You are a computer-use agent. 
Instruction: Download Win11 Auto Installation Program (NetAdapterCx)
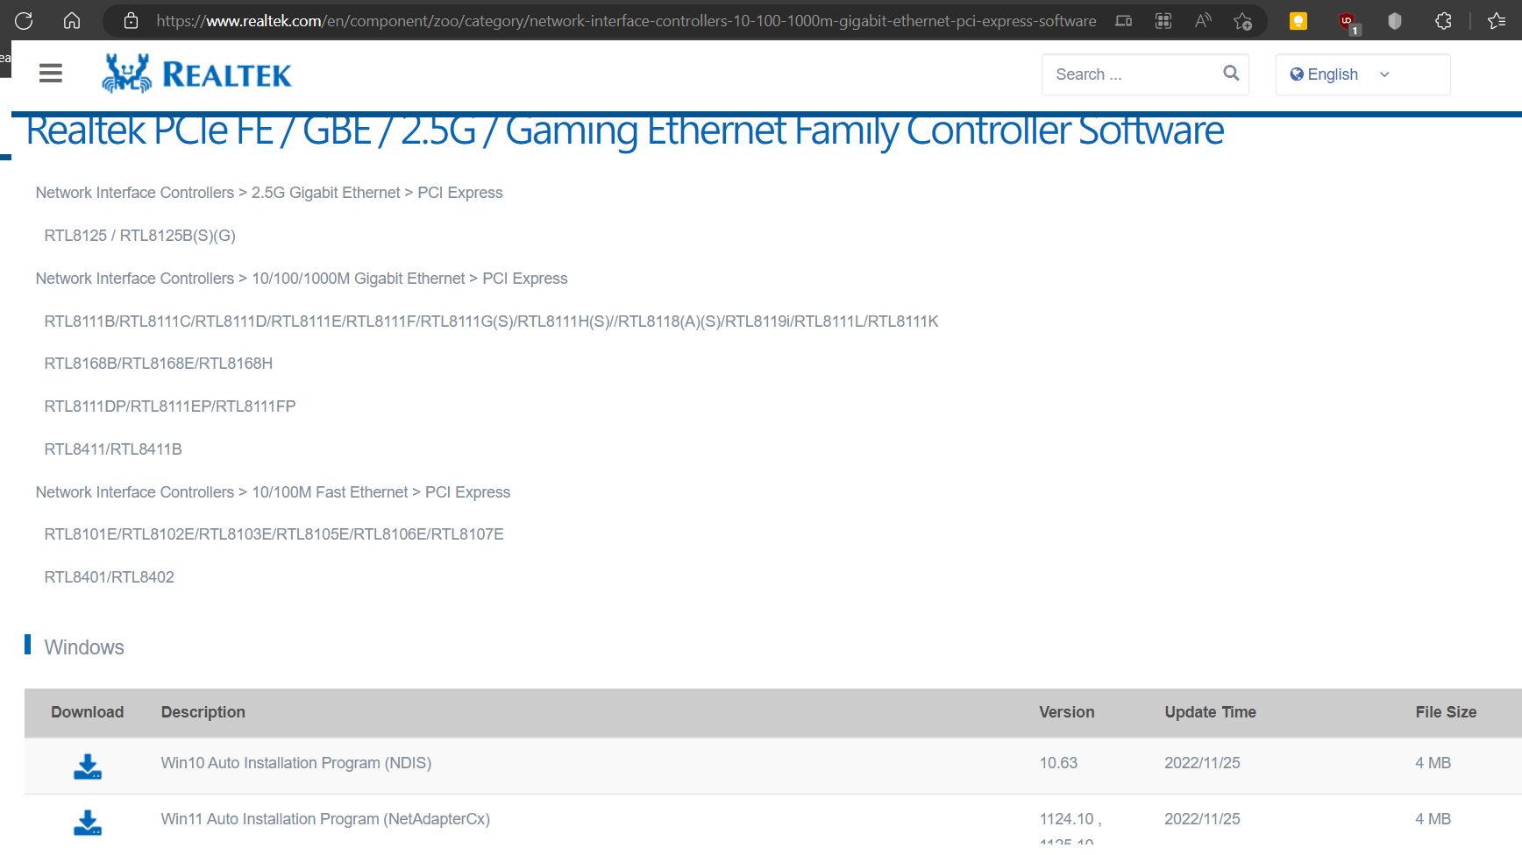point(88,823)
